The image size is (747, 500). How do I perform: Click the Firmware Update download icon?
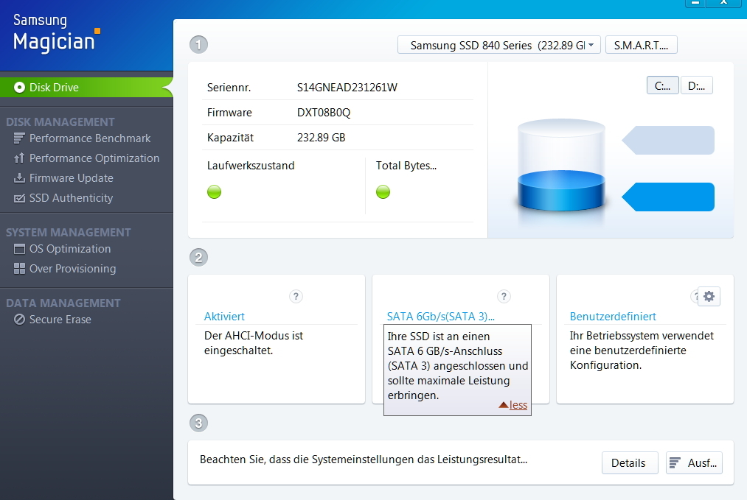tap(19, 178)
